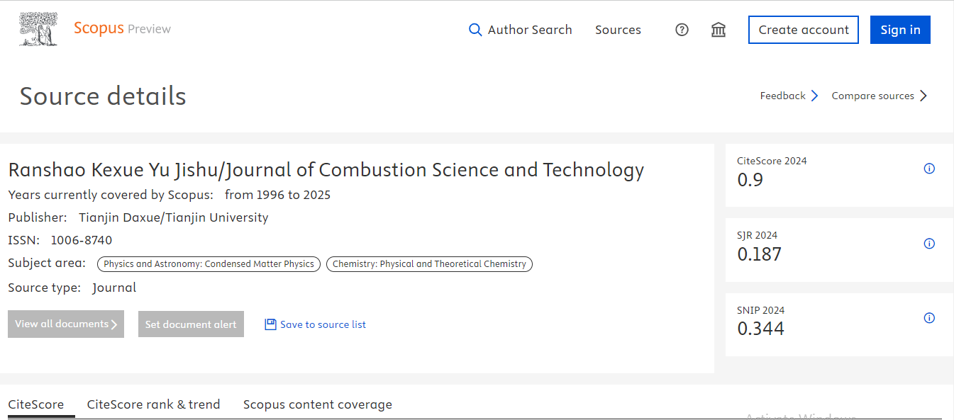
Task: Select the Condensed Matter Physics subject tag
Action: click(x=209, y=264)
